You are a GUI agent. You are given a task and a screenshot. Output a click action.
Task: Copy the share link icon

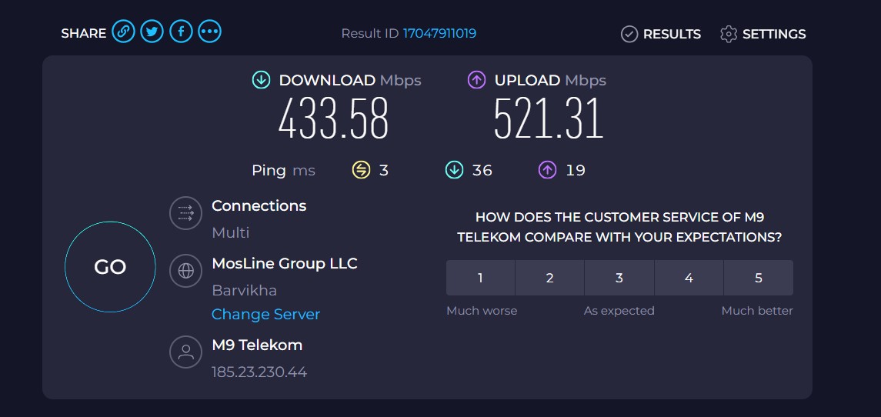[123, 32]
